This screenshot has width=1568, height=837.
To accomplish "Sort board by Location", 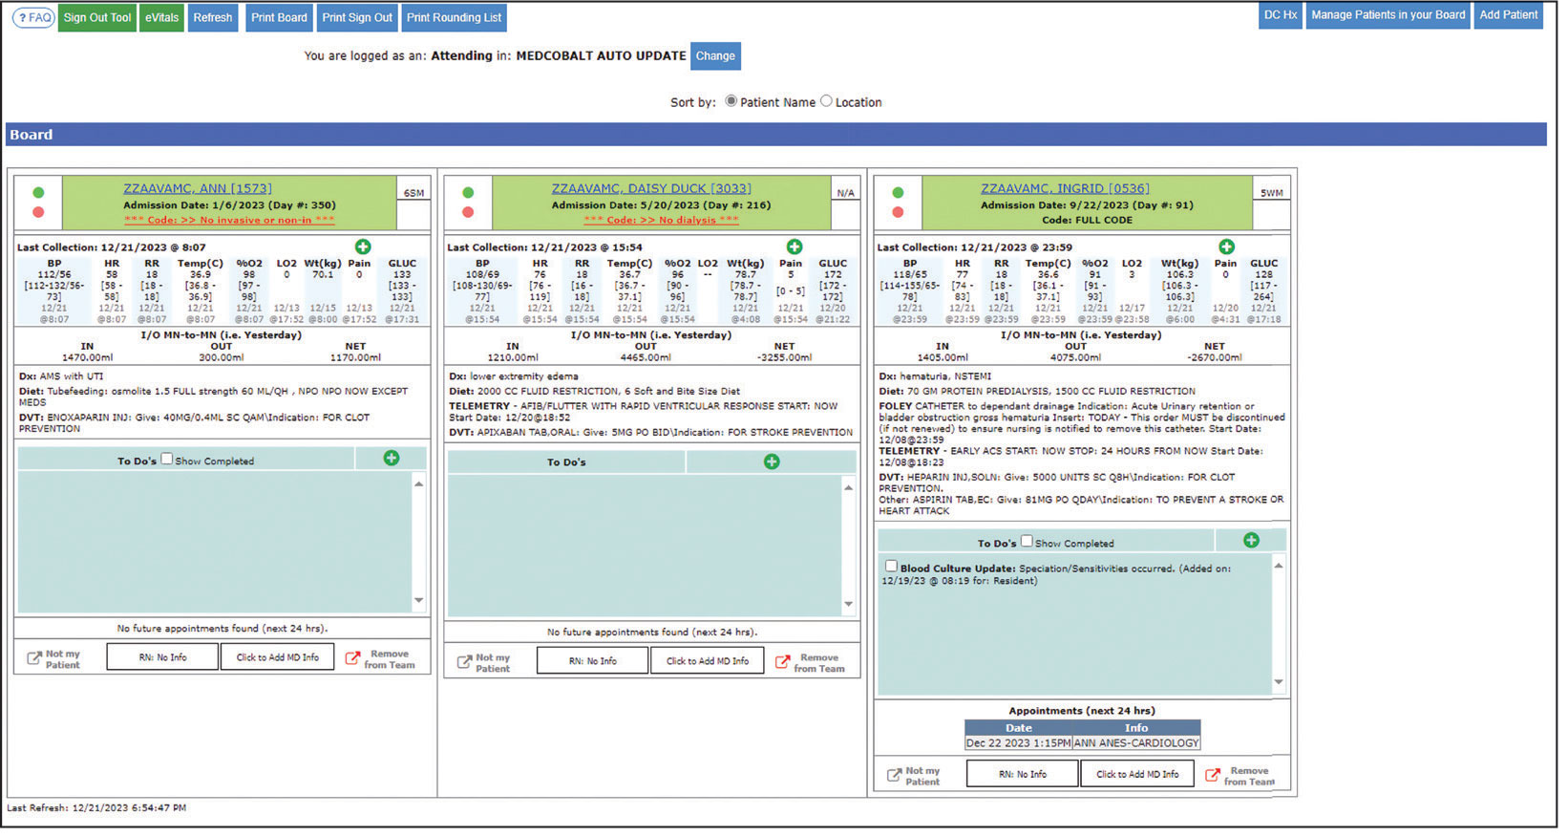I will click(x=826, y=101).
